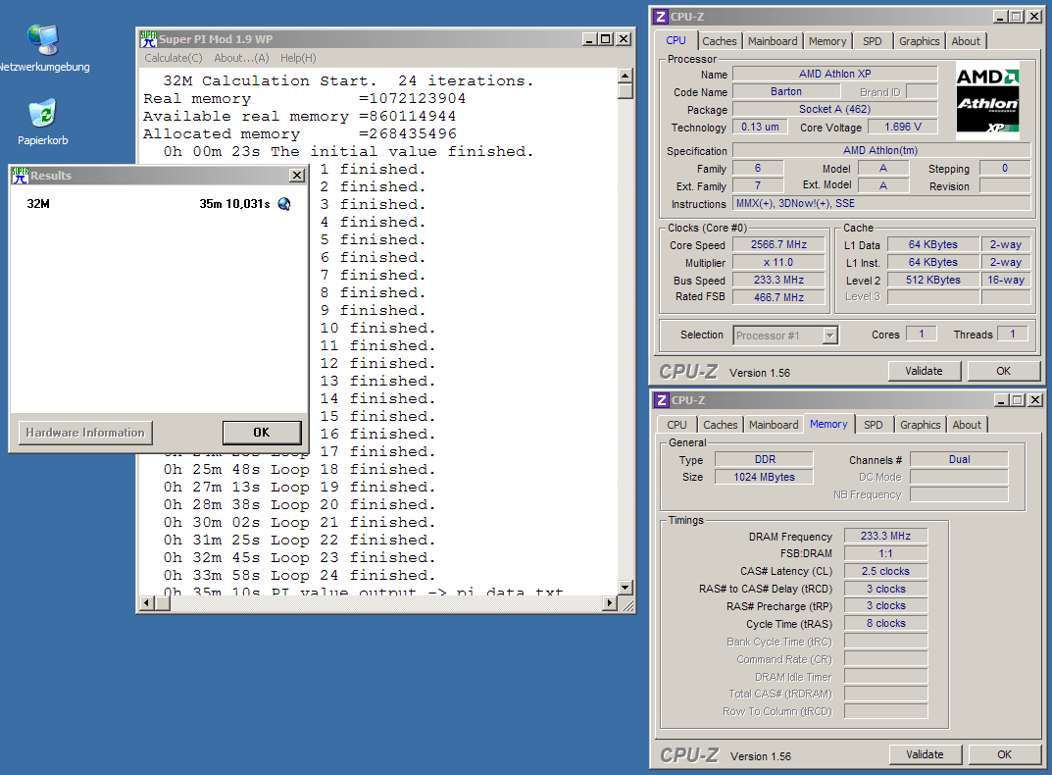This screenshot has width=1052, height=775.
Task: Switch to Mainboard tab in bottom CPU-Z
Action: click(x=774, y=425)
